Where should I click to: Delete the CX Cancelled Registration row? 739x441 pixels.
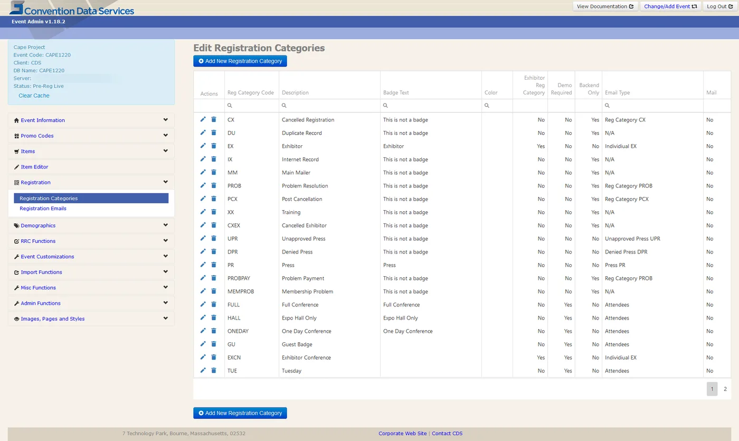214,119
